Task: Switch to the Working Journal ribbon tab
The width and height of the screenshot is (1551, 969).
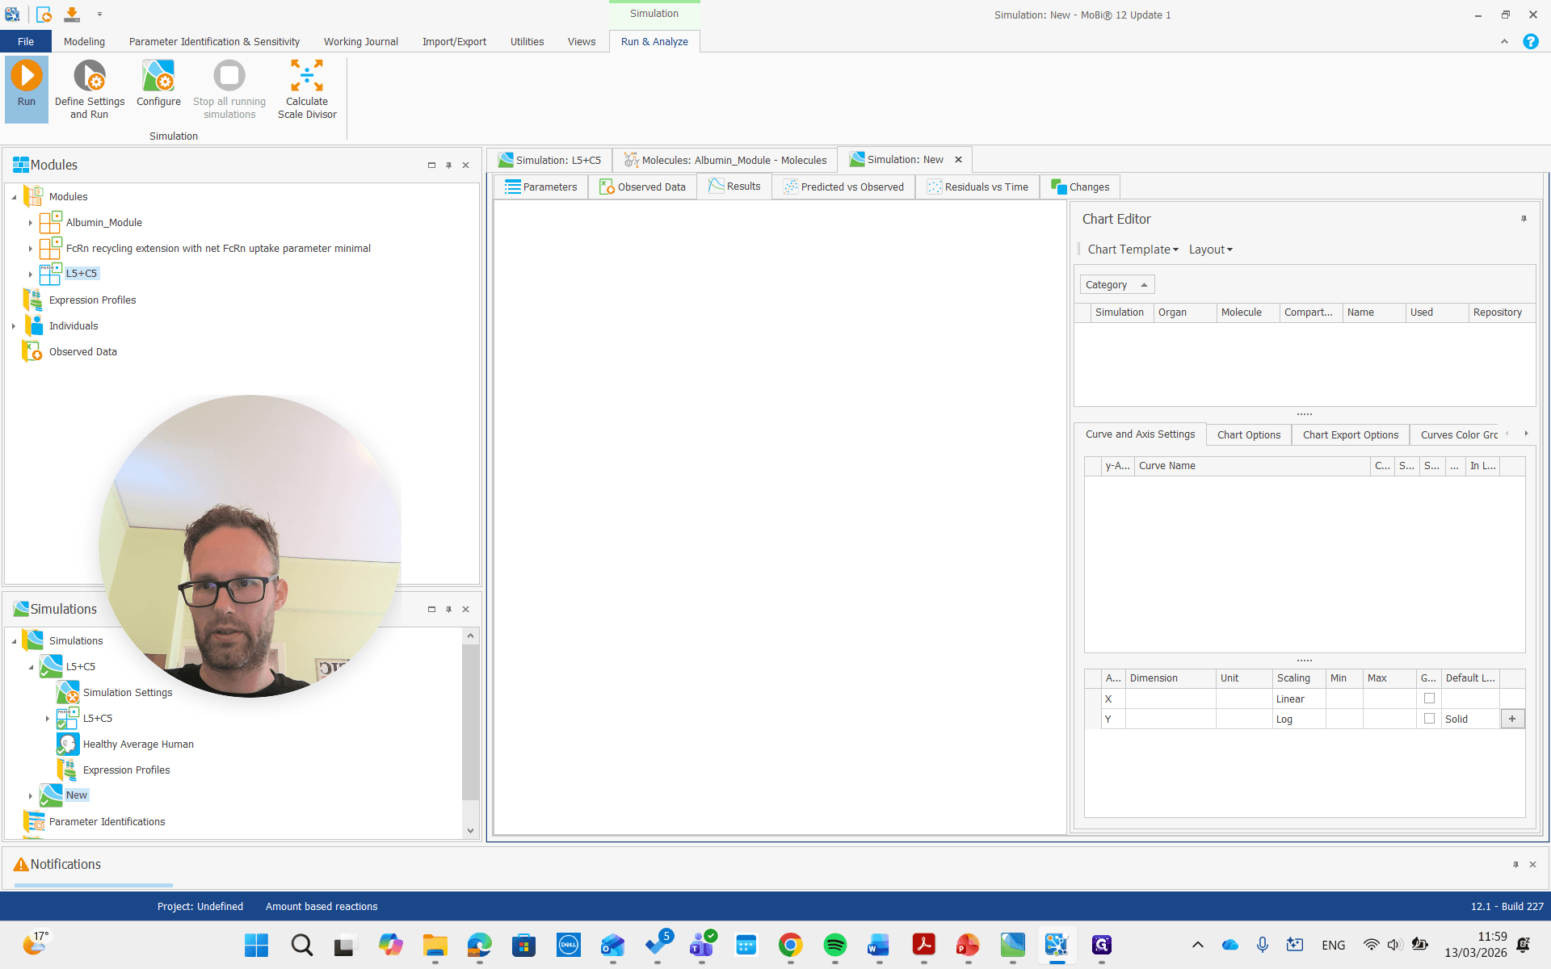Action: point(360,41)
